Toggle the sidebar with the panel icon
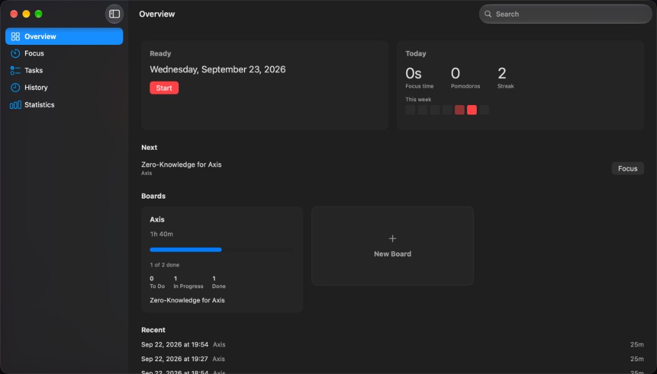This screenshot has width=657, height=374. [x=114, y=14]
